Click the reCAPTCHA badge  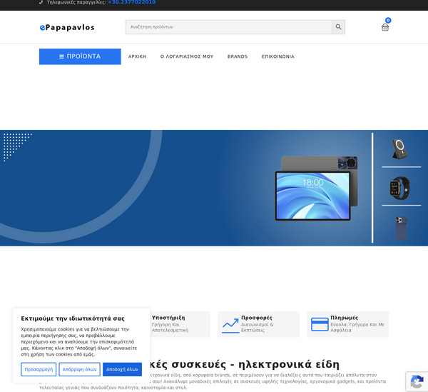[417, 381]
